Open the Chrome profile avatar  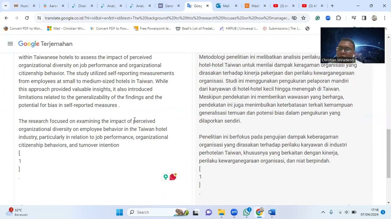(x=374, y=18)
